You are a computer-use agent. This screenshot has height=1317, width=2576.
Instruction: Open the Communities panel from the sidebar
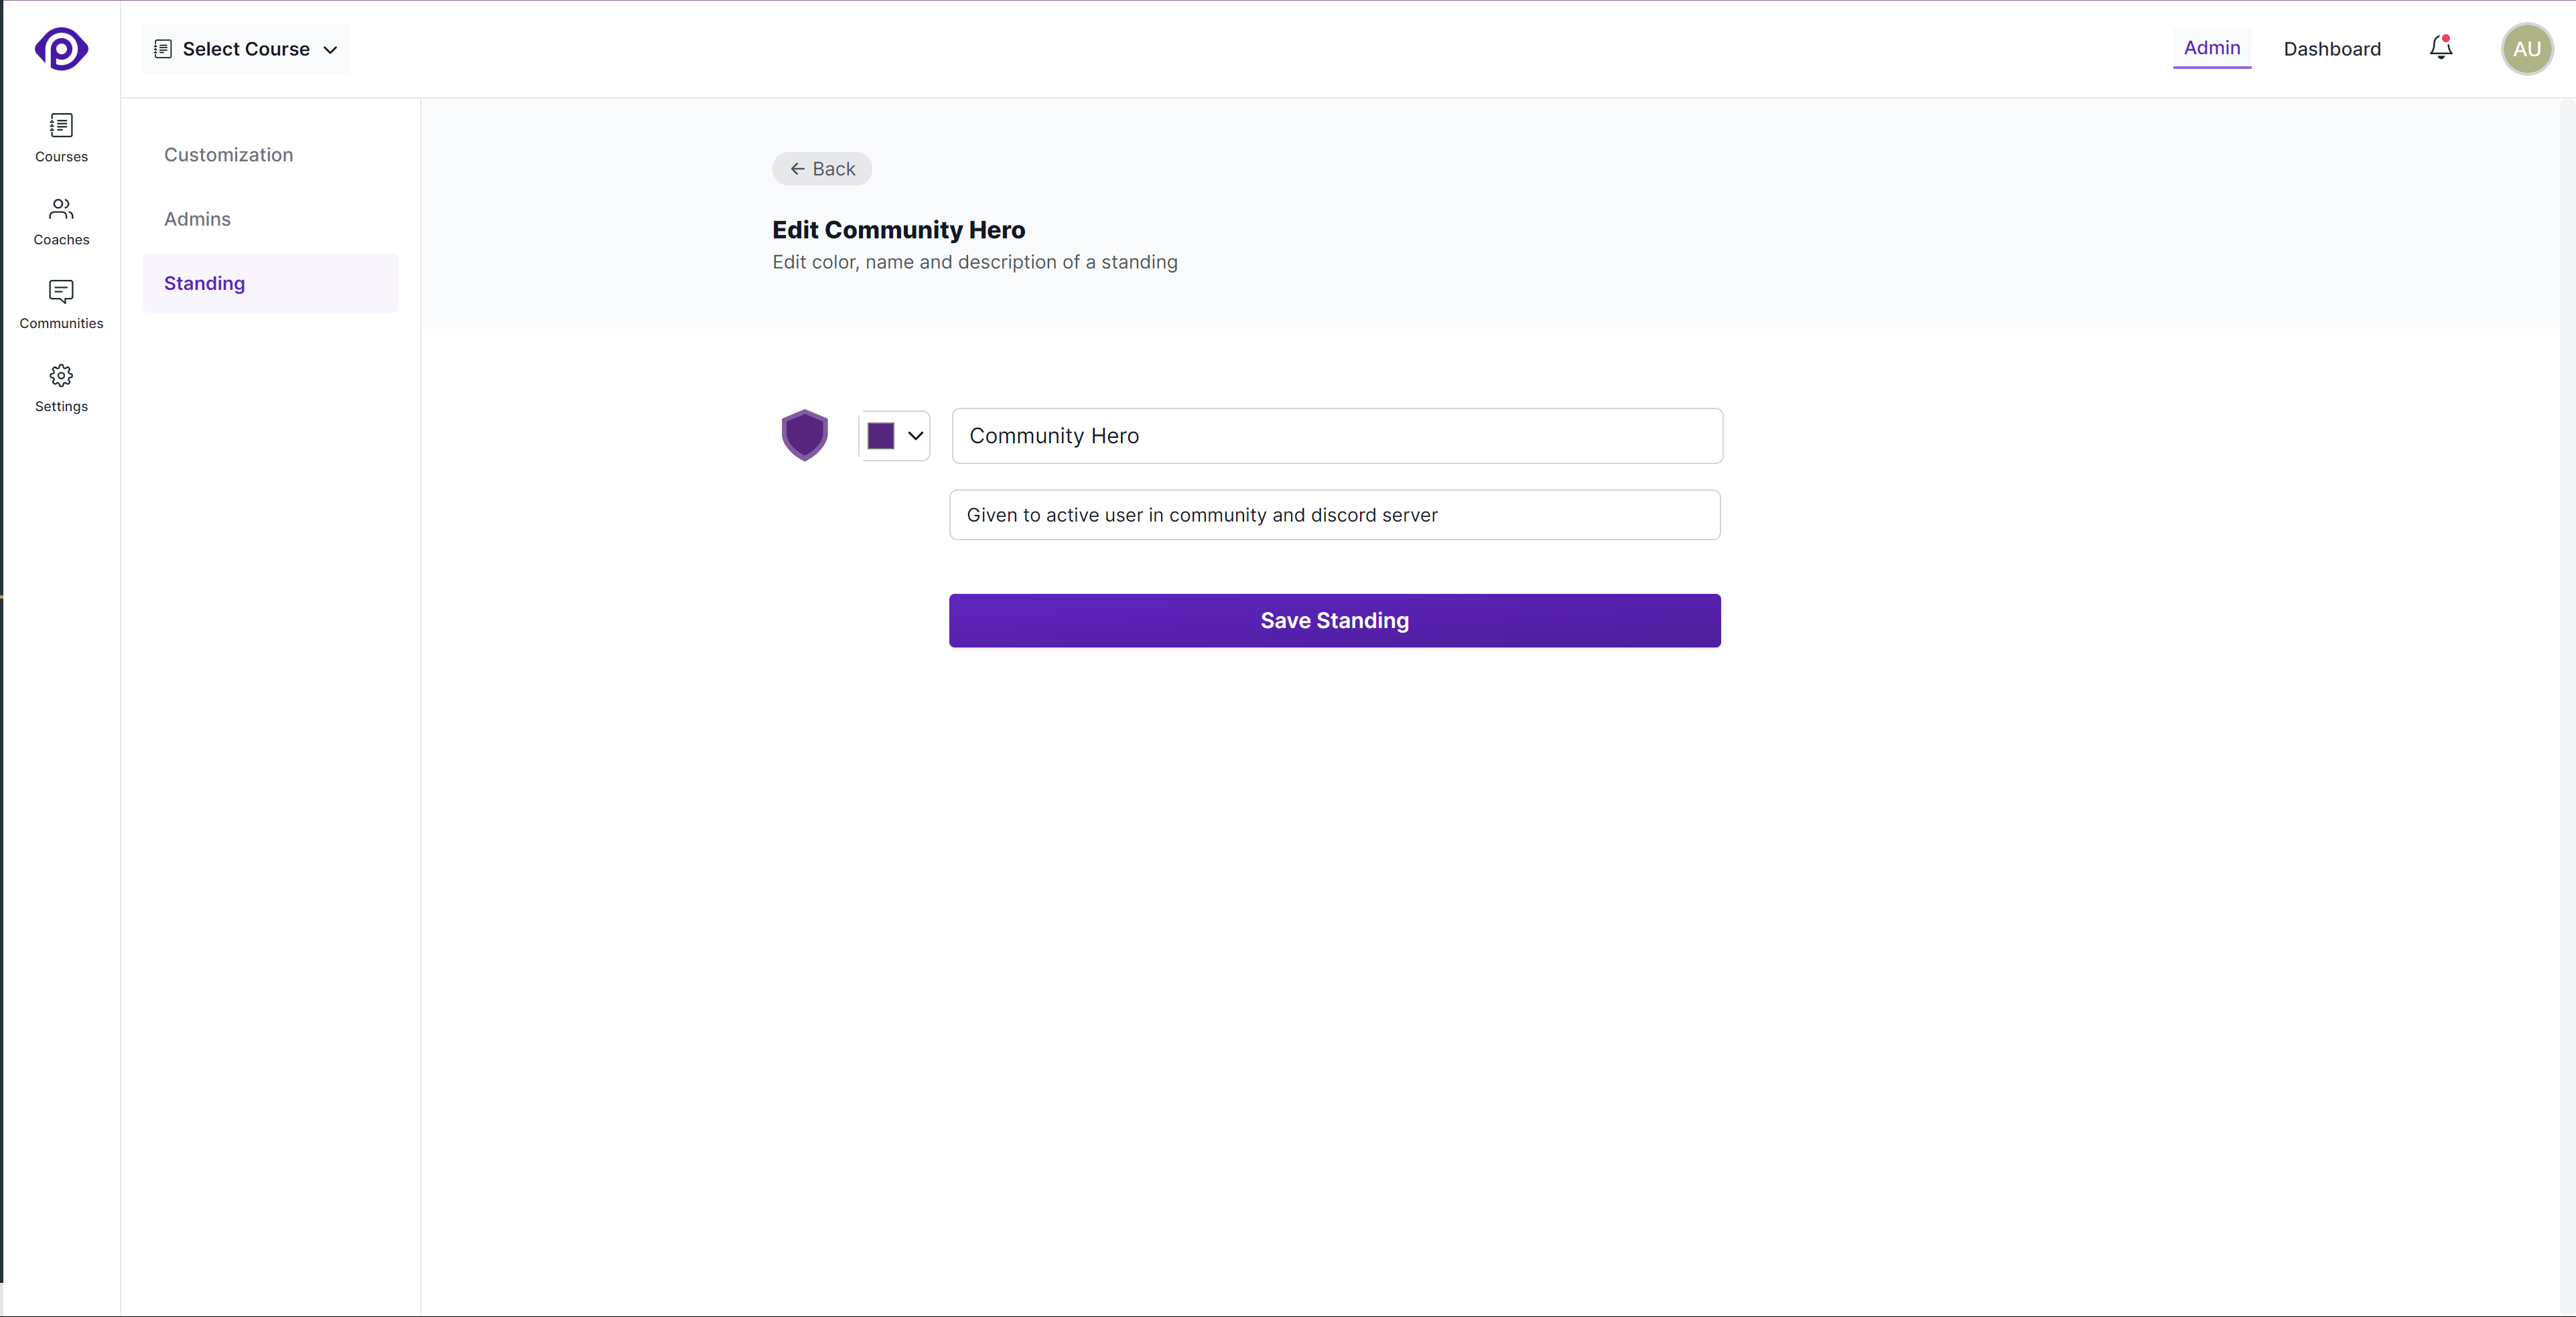61,304
